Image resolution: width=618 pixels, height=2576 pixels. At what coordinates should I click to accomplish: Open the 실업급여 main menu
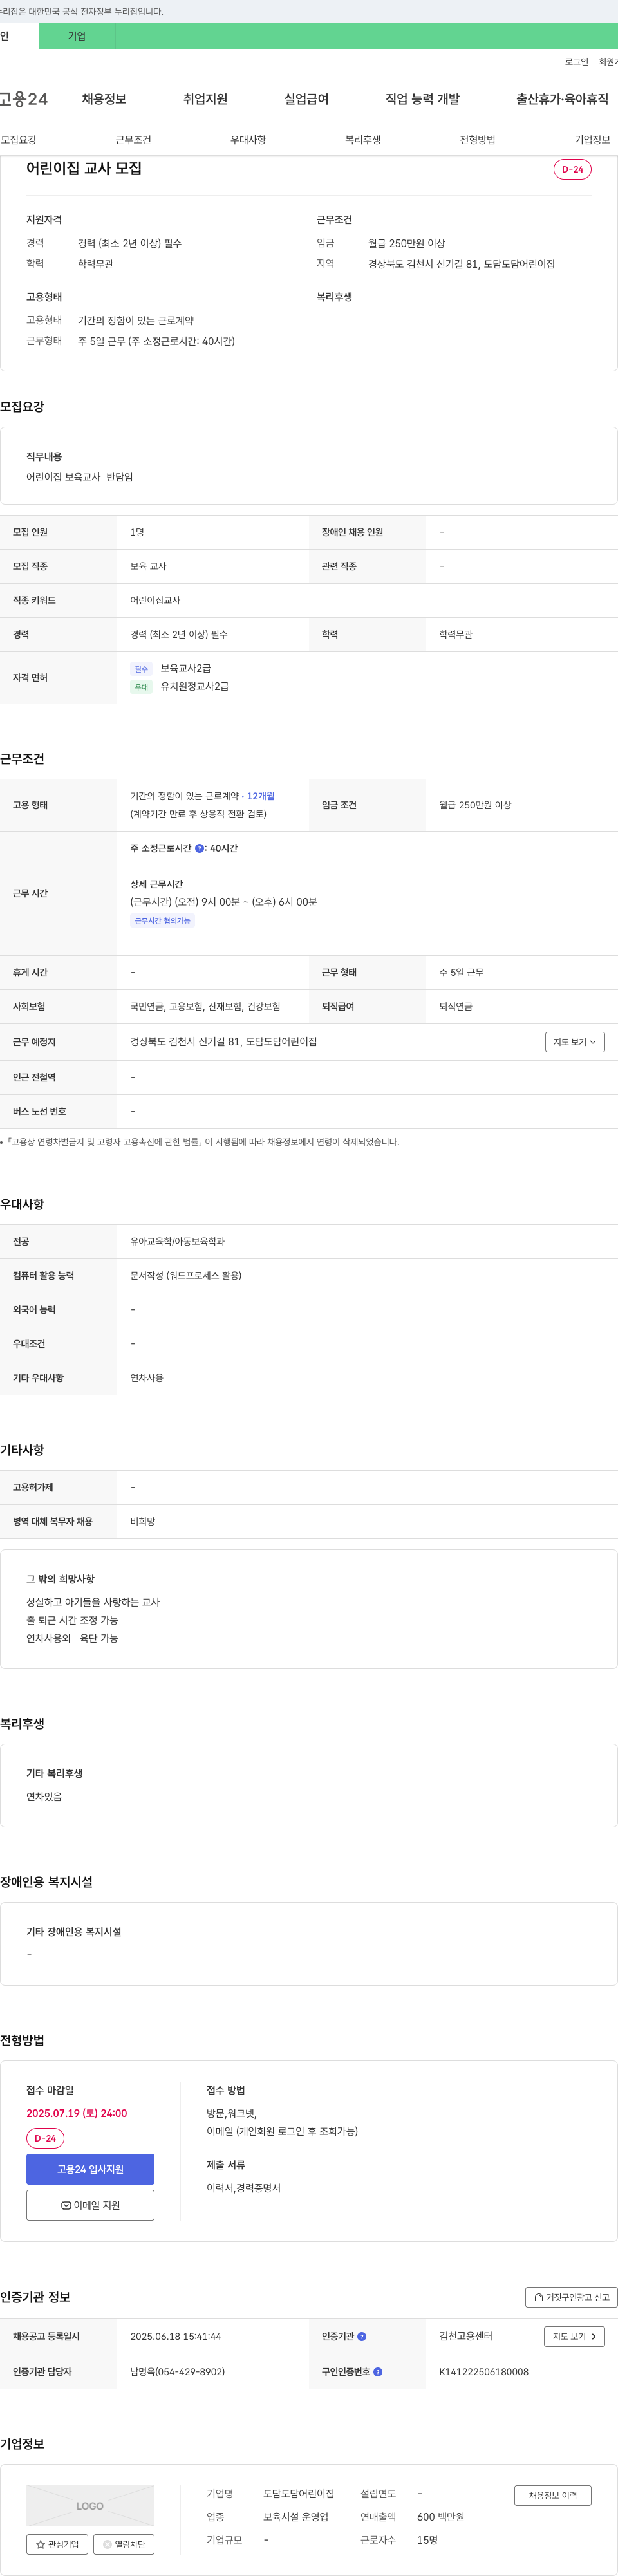point(306,99)
